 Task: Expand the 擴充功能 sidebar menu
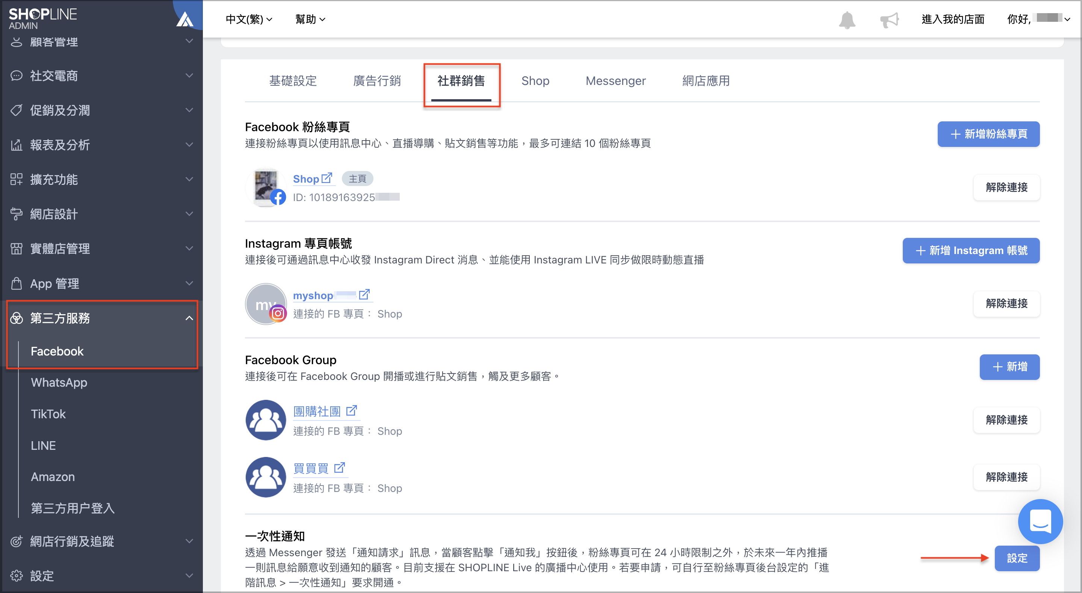click(102, 180)
